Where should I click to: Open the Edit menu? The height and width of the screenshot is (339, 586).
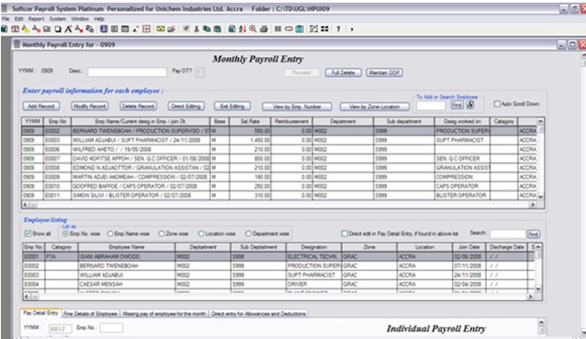point(19,19)
